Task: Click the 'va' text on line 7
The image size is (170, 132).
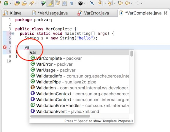Action: click(x=27, y=48)
